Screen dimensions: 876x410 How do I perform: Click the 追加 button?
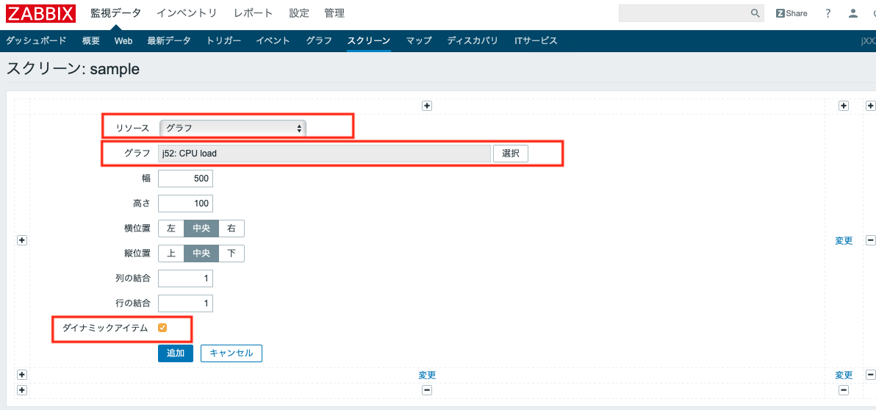(x=176, y=353)
